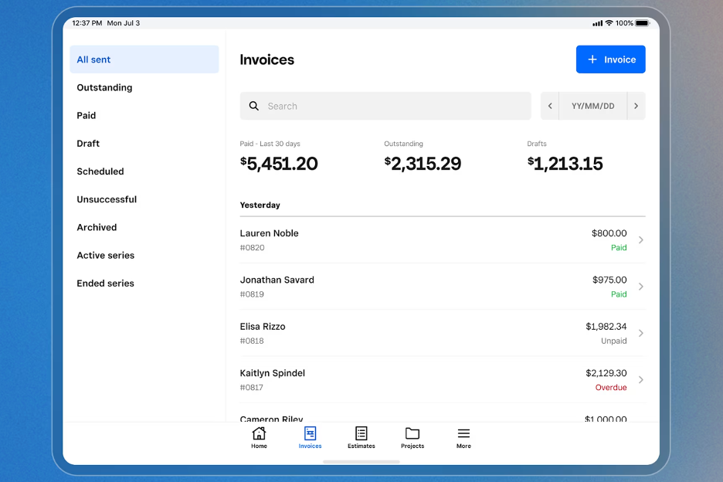Click the left chevron beside the date filter
723x482 pixels.
pyautogui.click(x=550, y=106)
